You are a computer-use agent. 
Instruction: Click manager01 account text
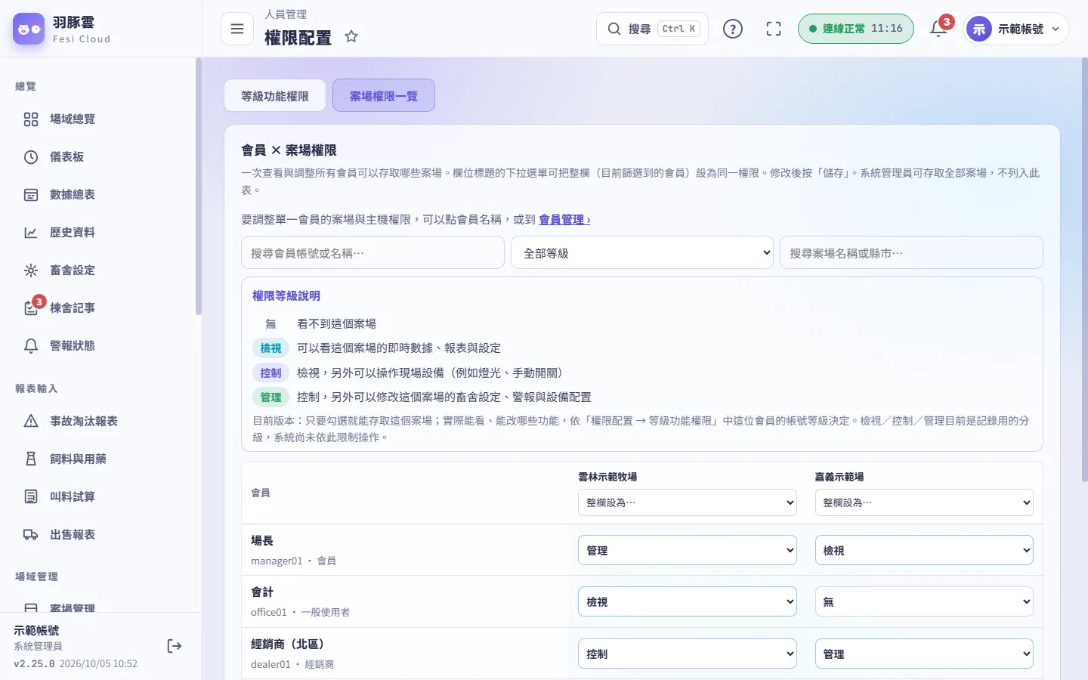[277, 561]
